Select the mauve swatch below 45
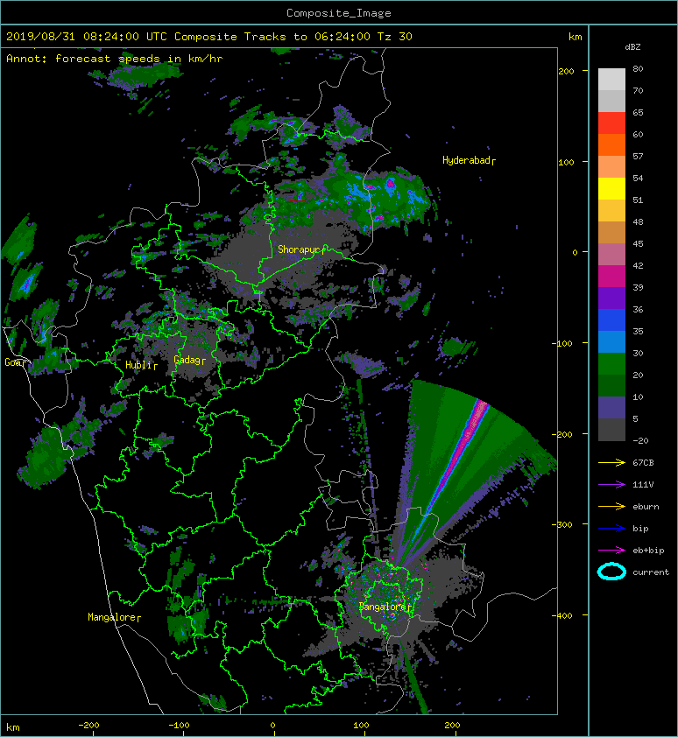Viewport: 678px width, 737px height. (x=611, y=255)
